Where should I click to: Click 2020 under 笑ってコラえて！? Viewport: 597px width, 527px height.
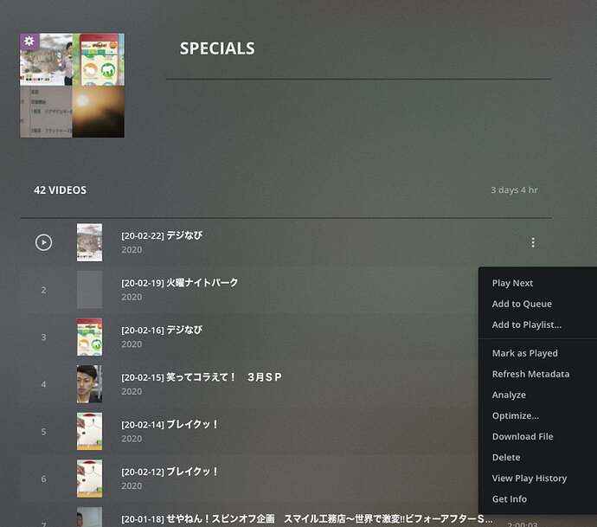pos(132,391)
